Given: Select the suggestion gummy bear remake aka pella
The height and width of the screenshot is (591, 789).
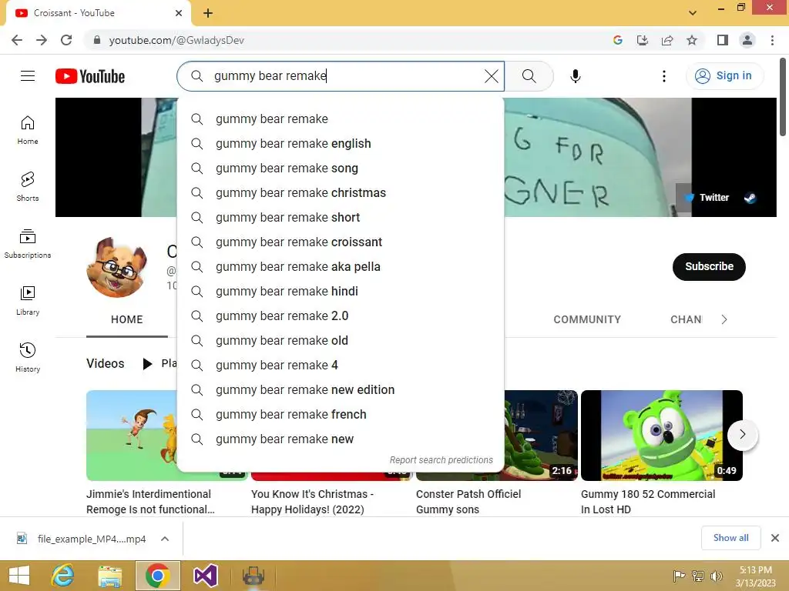Looking at the screenshot, I should tap(341, 267).
